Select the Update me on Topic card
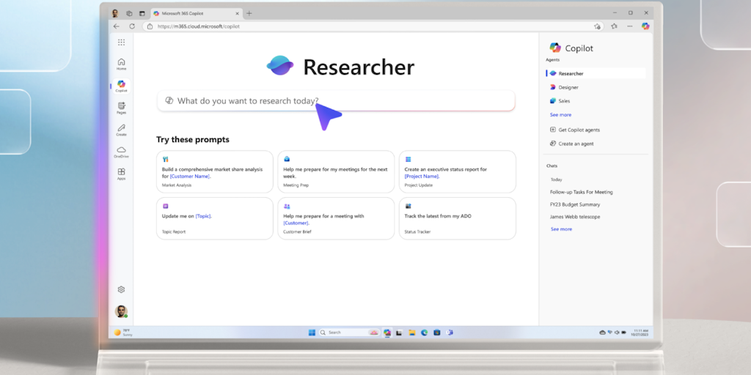 point(215,218)
